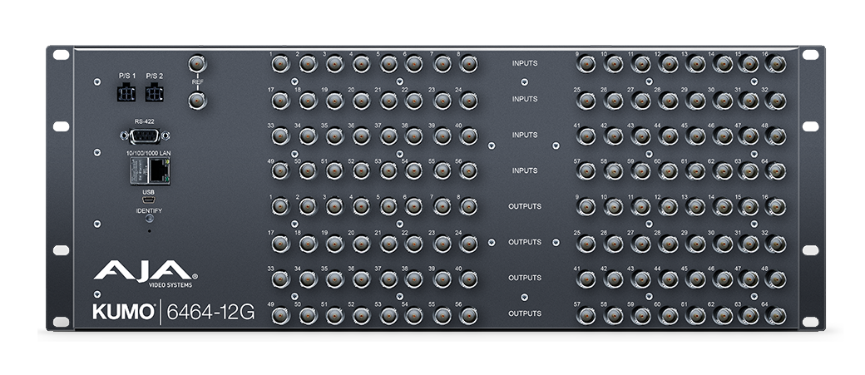Select output BNC connector 8

click(x=468, y=207)
